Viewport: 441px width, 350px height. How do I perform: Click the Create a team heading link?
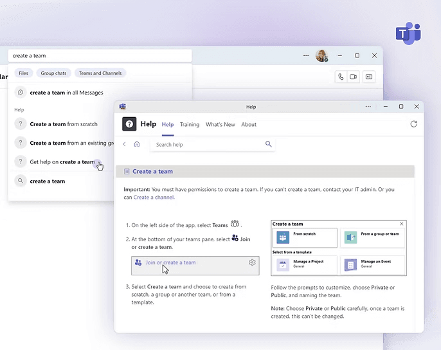pyautogui.click(x=153, y=172)
